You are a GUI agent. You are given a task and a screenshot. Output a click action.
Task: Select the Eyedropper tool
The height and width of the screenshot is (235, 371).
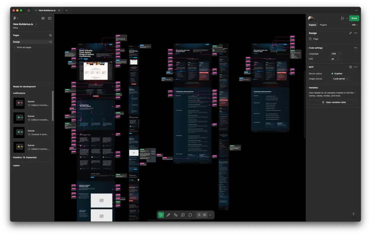(x=168, y=215)
